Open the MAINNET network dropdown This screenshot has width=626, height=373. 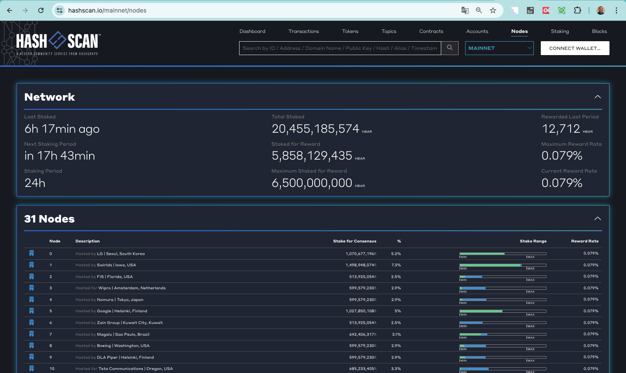point(499,48)
